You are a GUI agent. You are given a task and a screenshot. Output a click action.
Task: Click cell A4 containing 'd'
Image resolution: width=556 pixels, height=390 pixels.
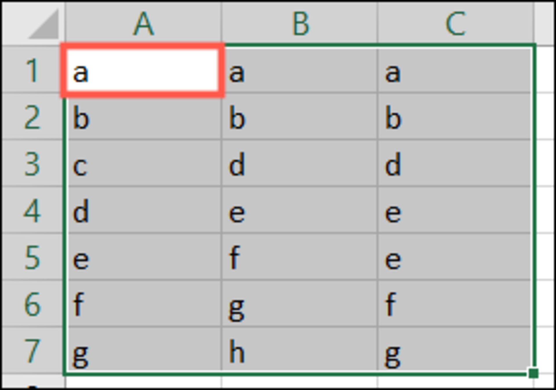[x=143, y=210]
